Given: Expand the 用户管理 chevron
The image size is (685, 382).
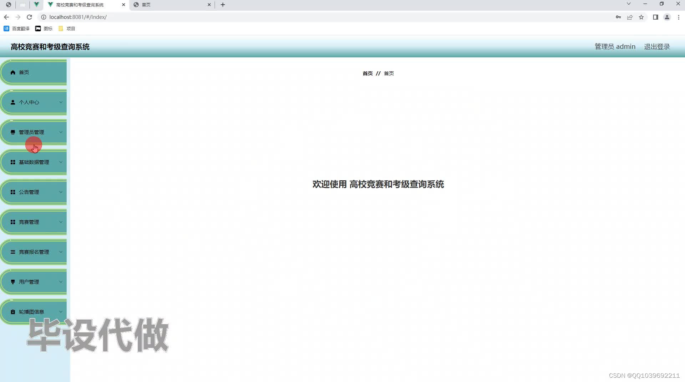Looking at the screenshot, I should (x=61, y=282).
